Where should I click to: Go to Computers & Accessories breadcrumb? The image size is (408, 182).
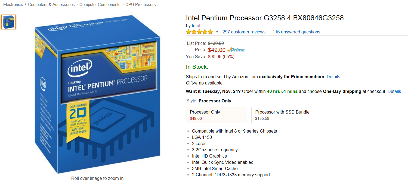(x=51, y=5)
